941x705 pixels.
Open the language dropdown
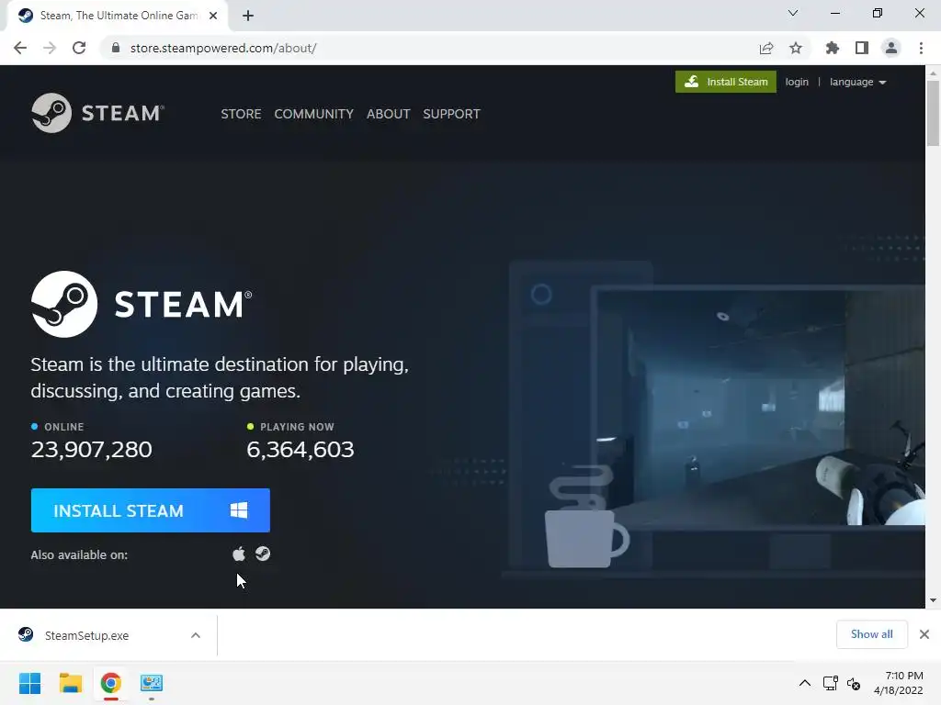858,82
